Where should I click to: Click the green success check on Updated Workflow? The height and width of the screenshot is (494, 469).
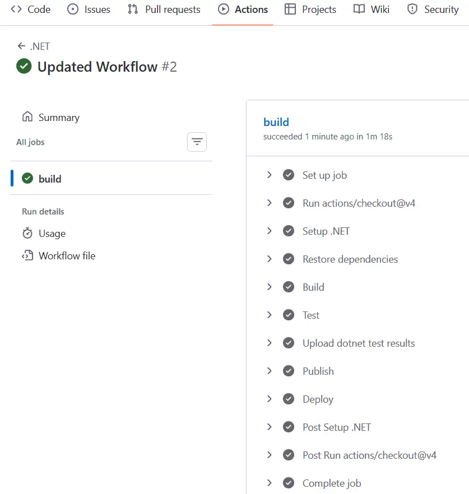coord(23,66)
